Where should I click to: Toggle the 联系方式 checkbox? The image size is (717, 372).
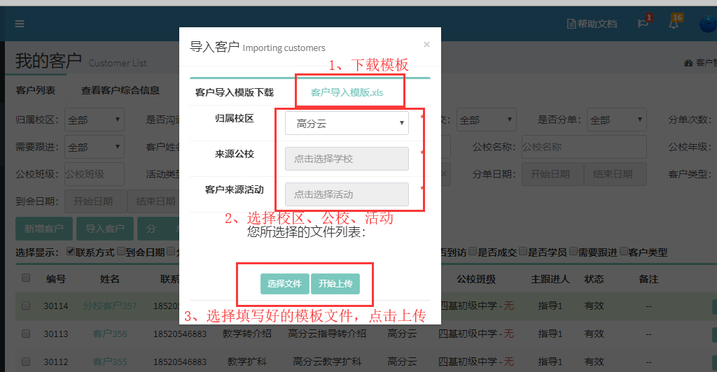[x=71, y=252]
